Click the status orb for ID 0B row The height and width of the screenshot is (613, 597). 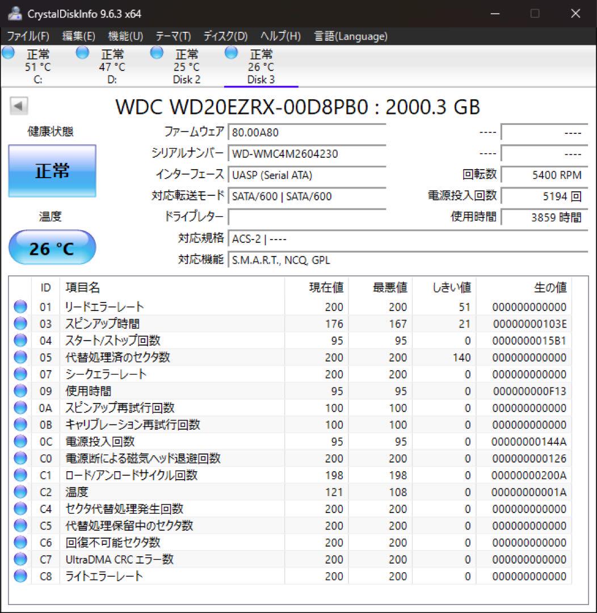[x=20, y=425]
